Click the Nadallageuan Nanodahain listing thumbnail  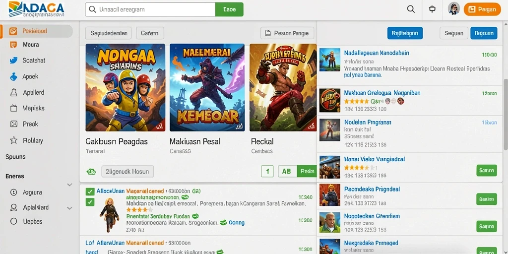(330, 60)
